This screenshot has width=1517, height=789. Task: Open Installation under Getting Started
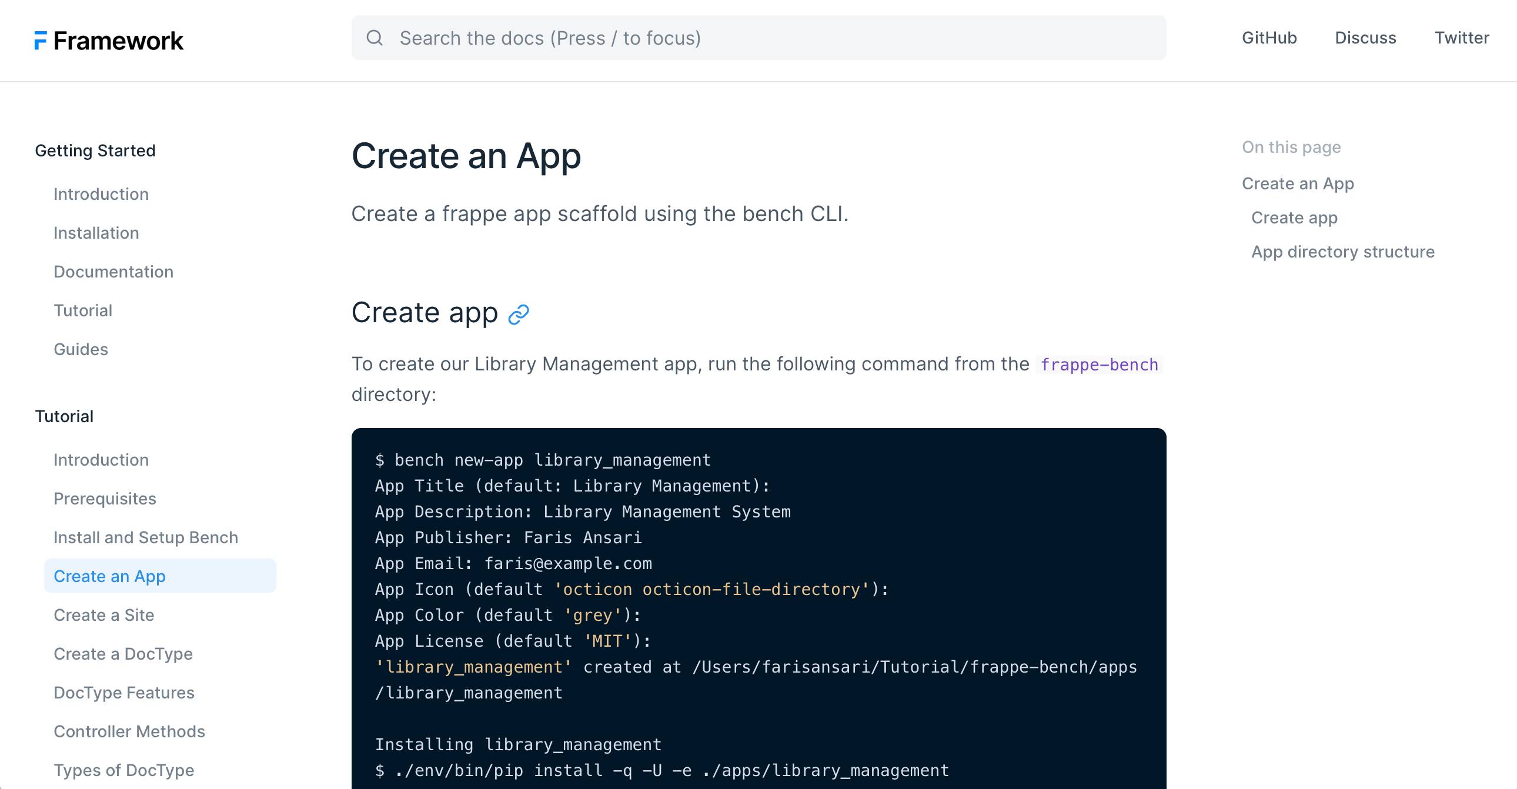[x=96, y=233]
